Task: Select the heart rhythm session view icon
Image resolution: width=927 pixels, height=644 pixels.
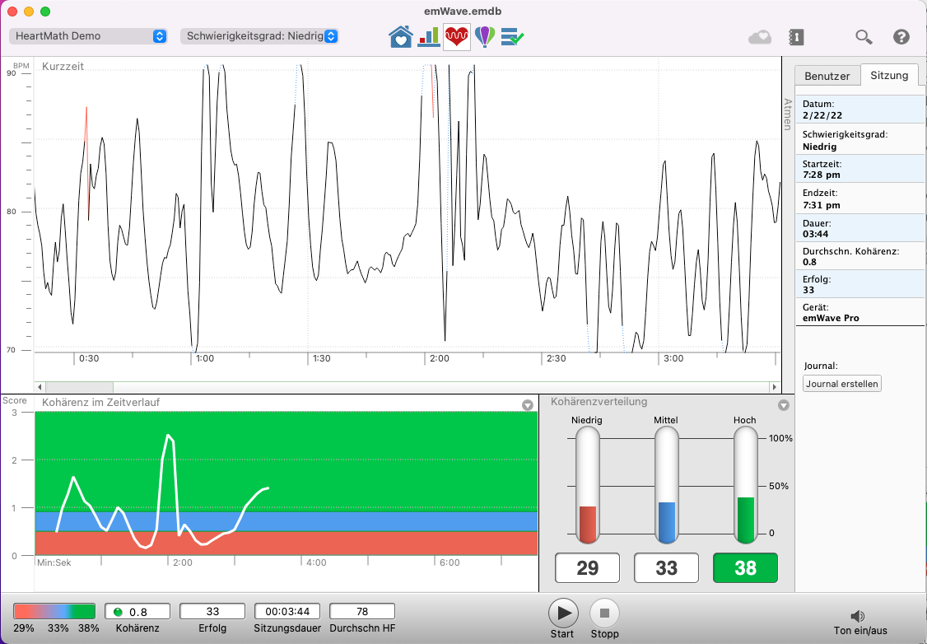Action: pyautogui.click(x=456, y=37)
